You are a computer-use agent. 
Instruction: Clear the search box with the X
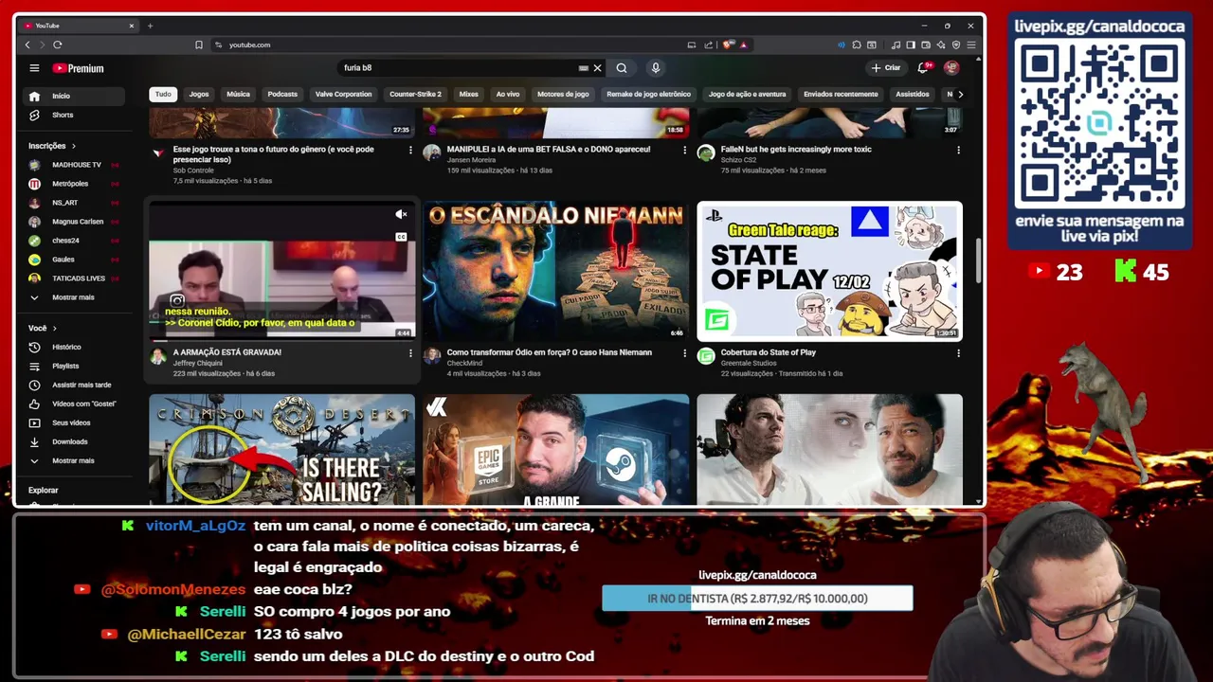coord(597,68)
